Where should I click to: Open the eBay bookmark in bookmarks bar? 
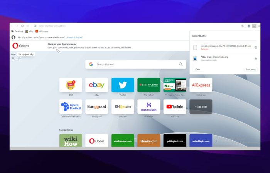click(x=29, y=31)
